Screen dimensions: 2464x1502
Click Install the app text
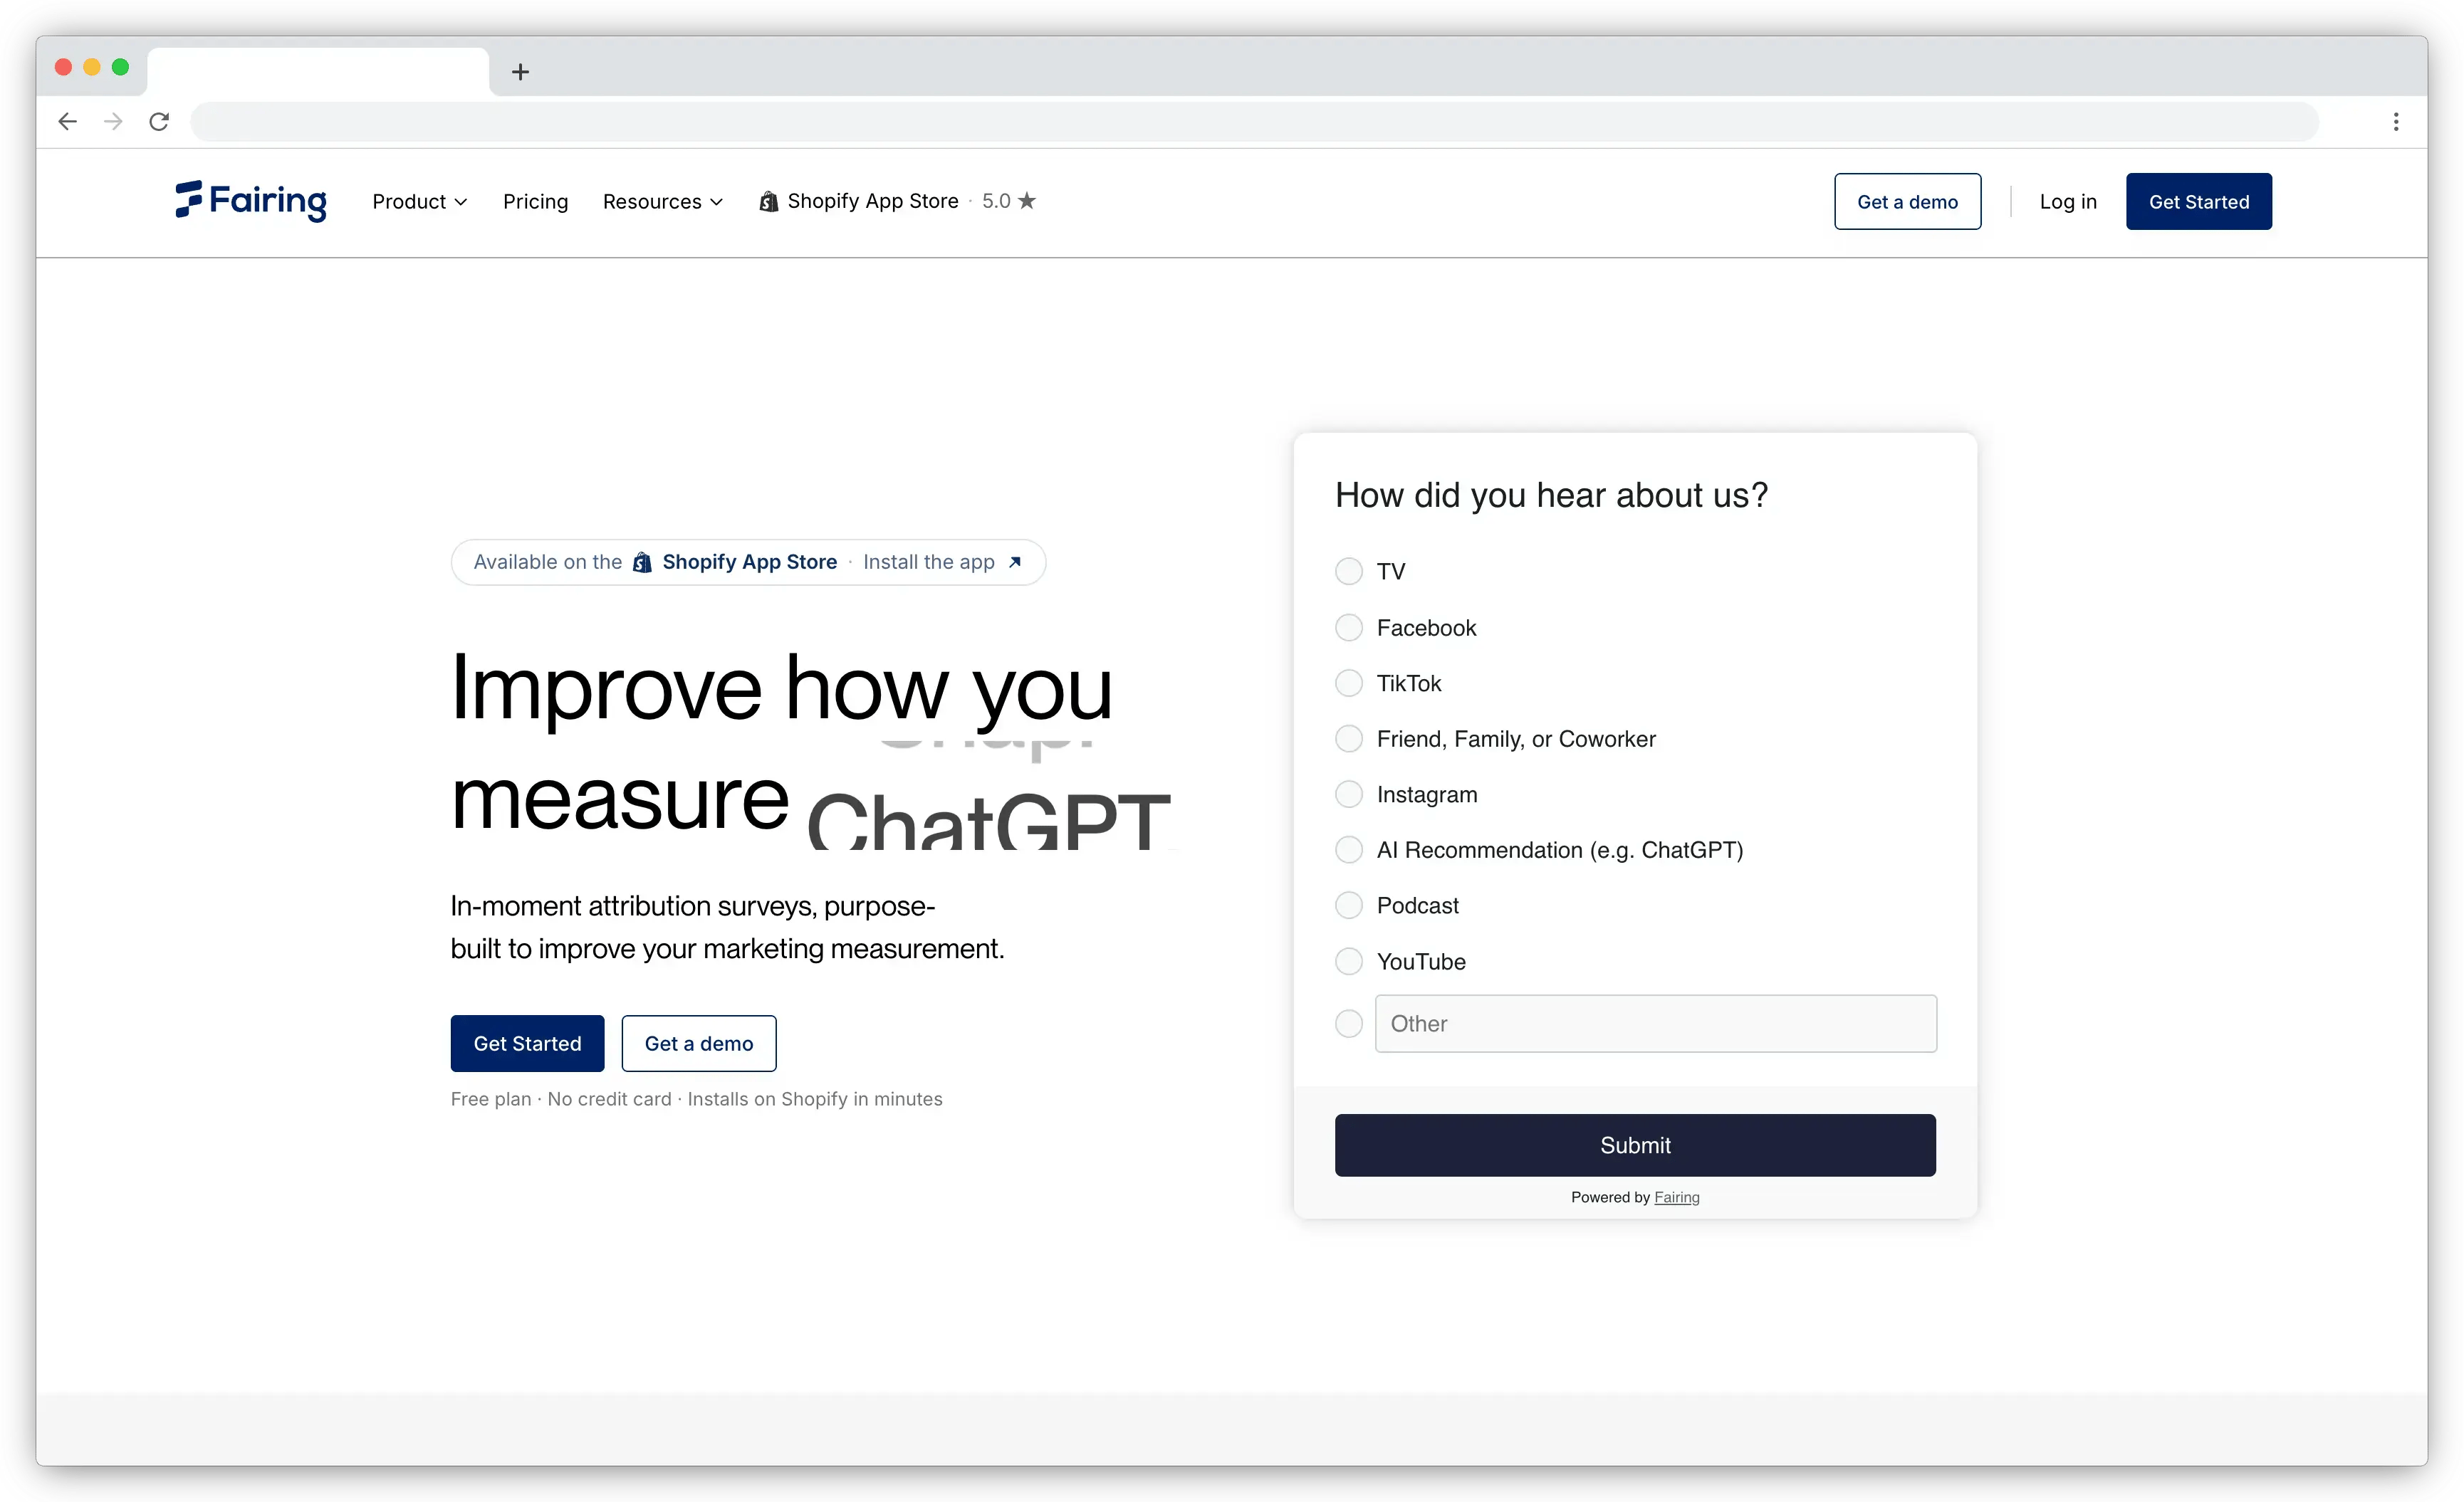click(929, 562)
